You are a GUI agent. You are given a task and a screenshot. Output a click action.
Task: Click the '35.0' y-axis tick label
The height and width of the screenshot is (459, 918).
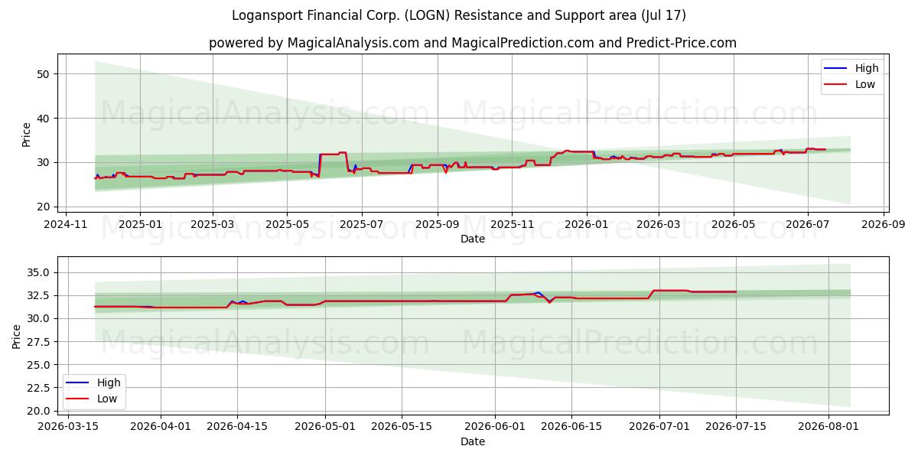click(38, 272)
